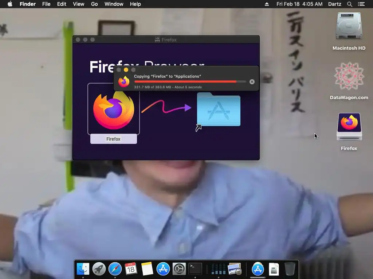Screen dimensions: 373x279
Task: Open Calendar from the Dock
Action: click(x=131, y=269)
